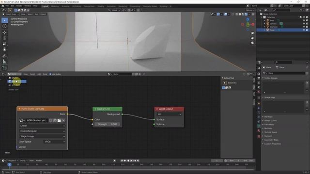Image resolution: width=310 pixels, height=174 pixels.
Task: Switch to Wireframe viewport shading
Action: coord(237,14)
